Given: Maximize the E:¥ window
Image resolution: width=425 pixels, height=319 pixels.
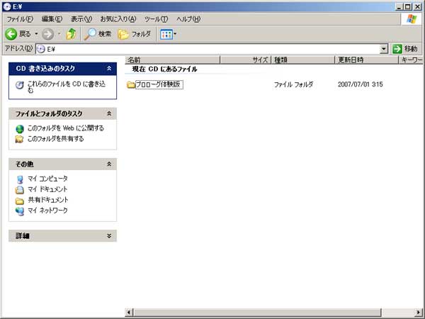Looking at the screenshot, I should 407,7.
